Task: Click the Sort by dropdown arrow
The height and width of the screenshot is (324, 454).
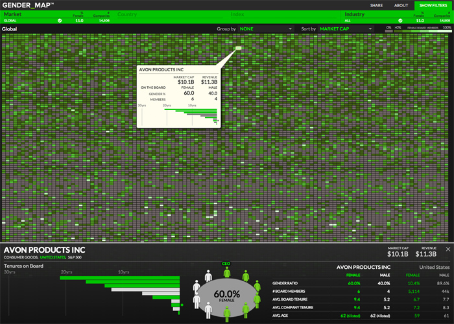Action: [370, 29]
